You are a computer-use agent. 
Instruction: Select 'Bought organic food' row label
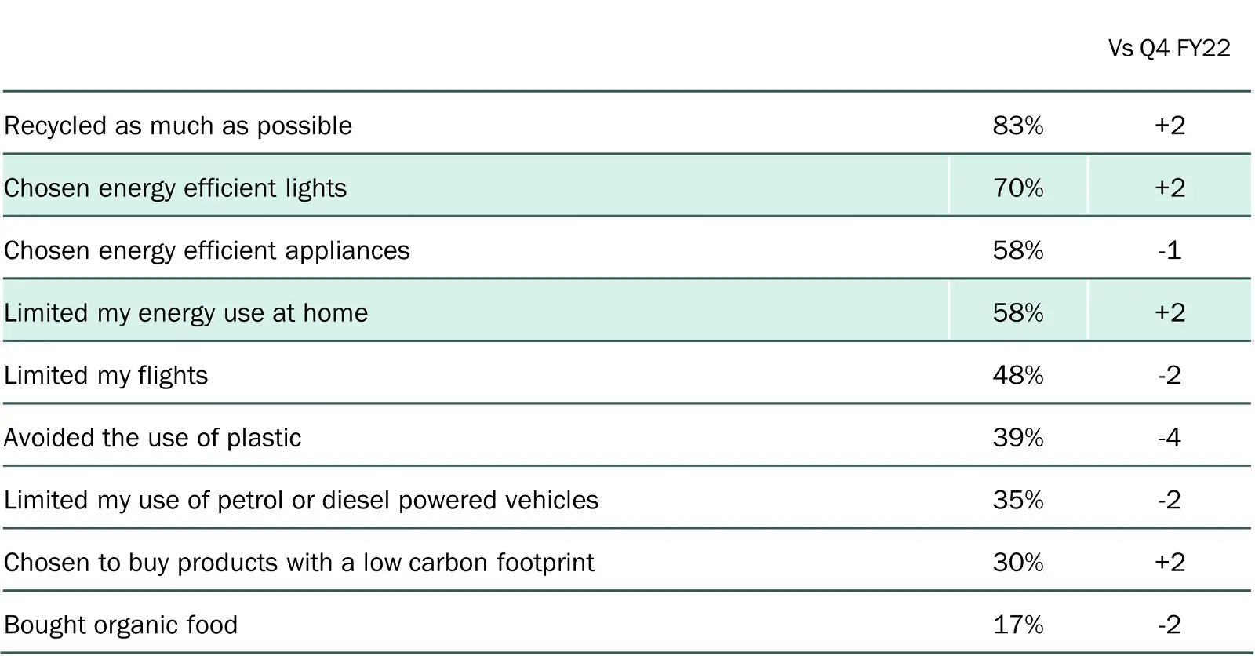(x=121, y=625)
